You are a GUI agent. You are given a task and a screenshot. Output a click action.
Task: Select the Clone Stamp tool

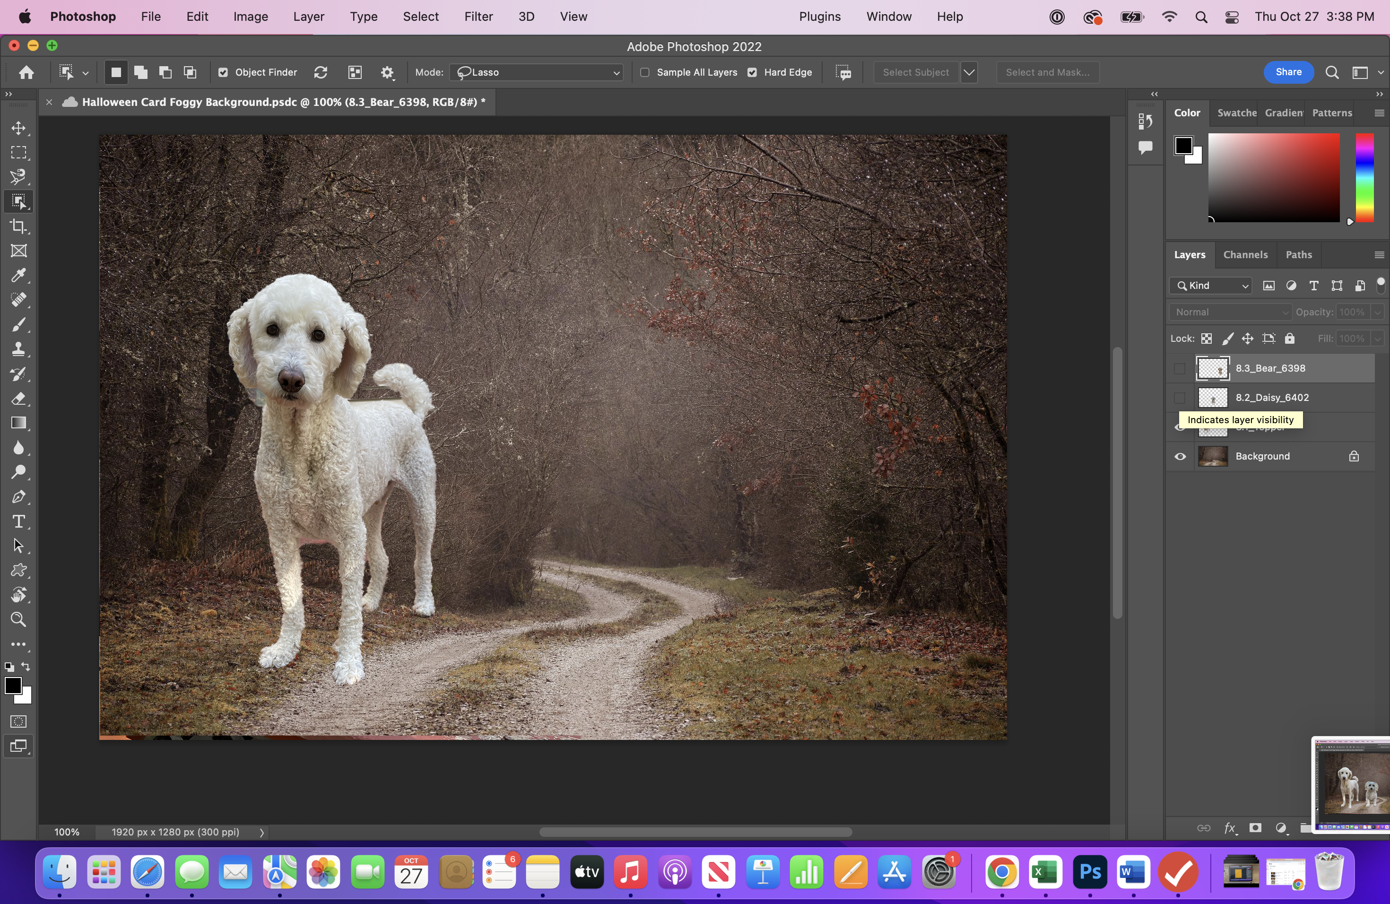19,349
